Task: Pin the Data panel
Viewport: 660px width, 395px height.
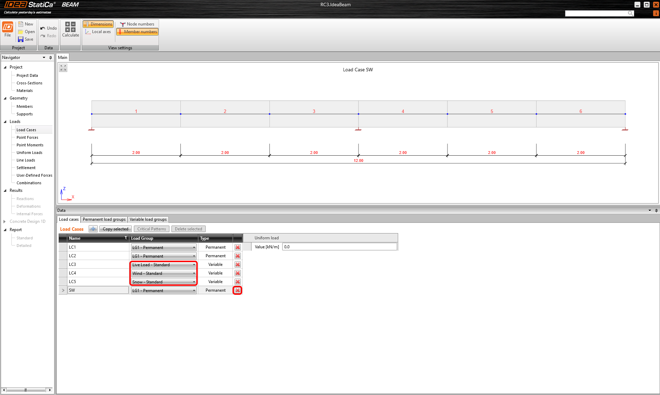Action: click(x=656, y=210)
